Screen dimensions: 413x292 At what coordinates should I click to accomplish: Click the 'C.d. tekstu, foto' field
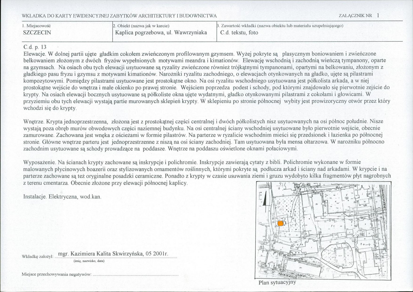(x=239, y=33)
